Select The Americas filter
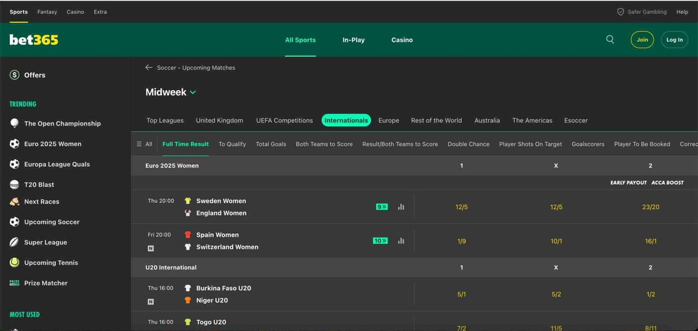 [x=532, y=120]
